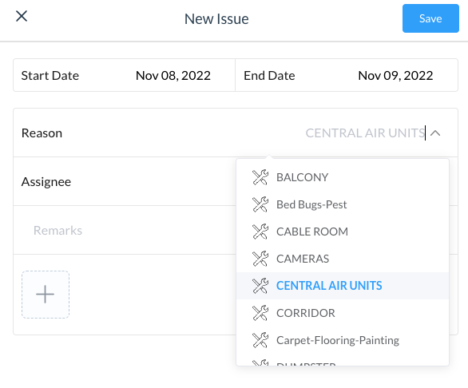Save the new issue
The height and width of the screenshot is (388, 468).
pyautogui.click(x=430, y=18)
